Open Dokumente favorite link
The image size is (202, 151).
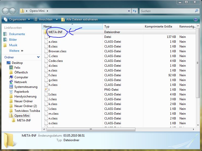[x=17, y=34]
